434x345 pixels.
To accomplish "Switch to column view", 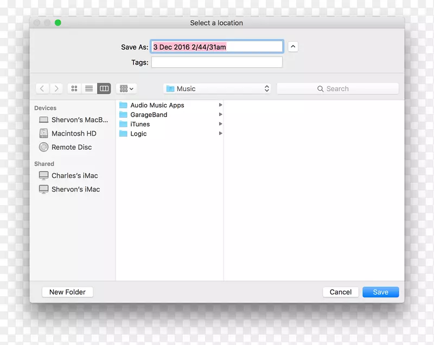I will click(104, 88).
